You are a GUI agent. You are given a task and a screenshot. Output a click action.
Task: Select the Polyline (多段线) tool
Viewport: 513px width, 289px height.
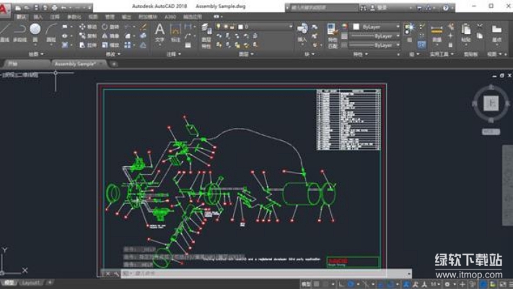[19, 33]
